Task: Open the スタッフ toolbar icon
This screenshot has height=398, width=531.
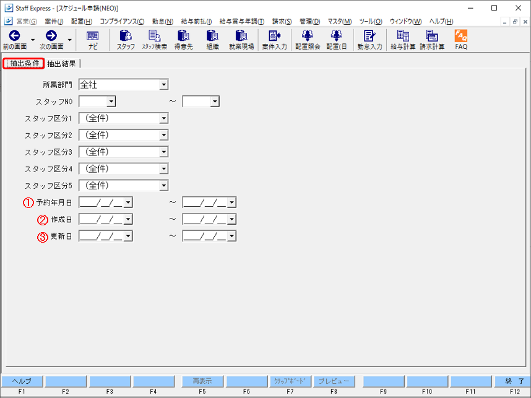Action: click(x=126, y=35)
